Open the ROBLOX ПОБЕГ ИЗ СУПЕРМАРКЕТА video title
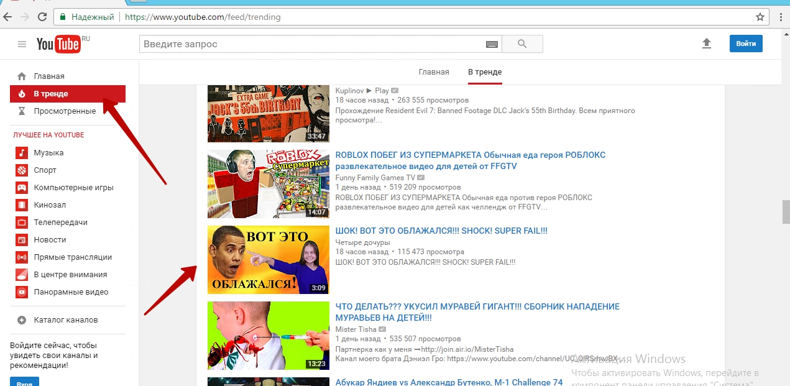This screenshot has width=790, height=386. click(470, 160)
